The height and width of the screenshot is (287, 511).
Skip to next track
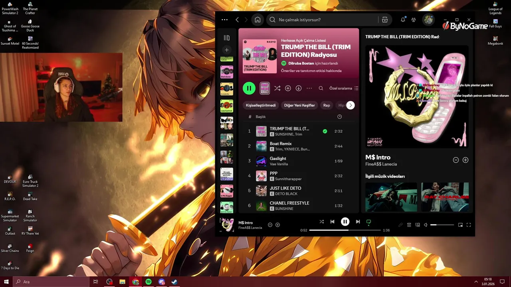[358, 222]
